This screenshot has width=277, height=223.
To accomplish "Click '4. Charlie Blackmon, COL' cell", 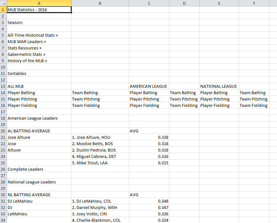I will click(100, 220).
